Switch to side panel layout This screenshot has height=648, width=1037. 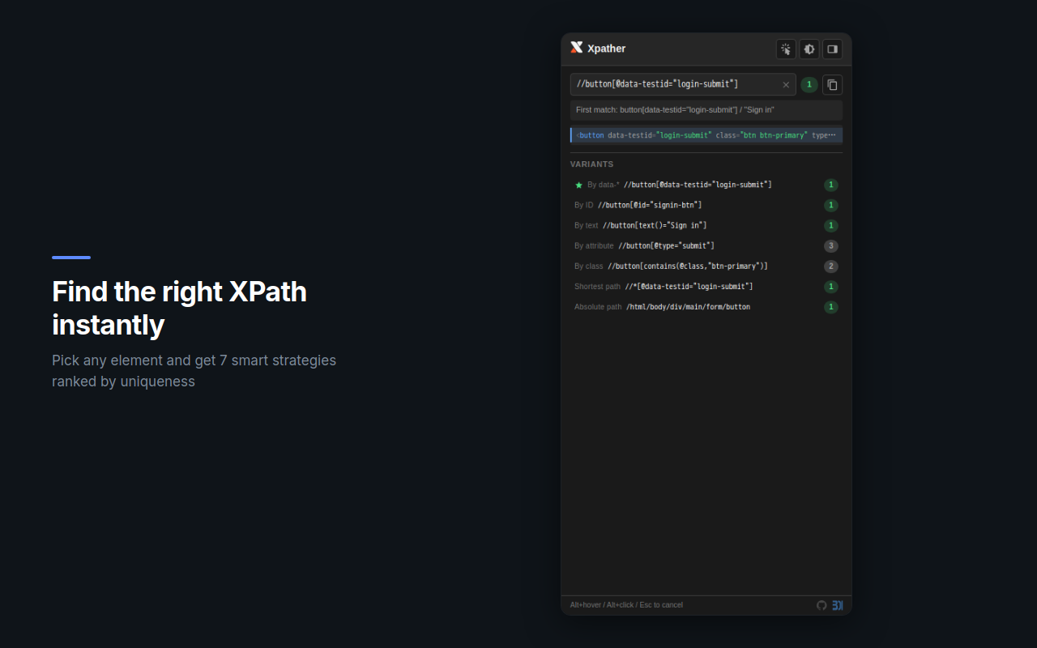tap(832, 49)
